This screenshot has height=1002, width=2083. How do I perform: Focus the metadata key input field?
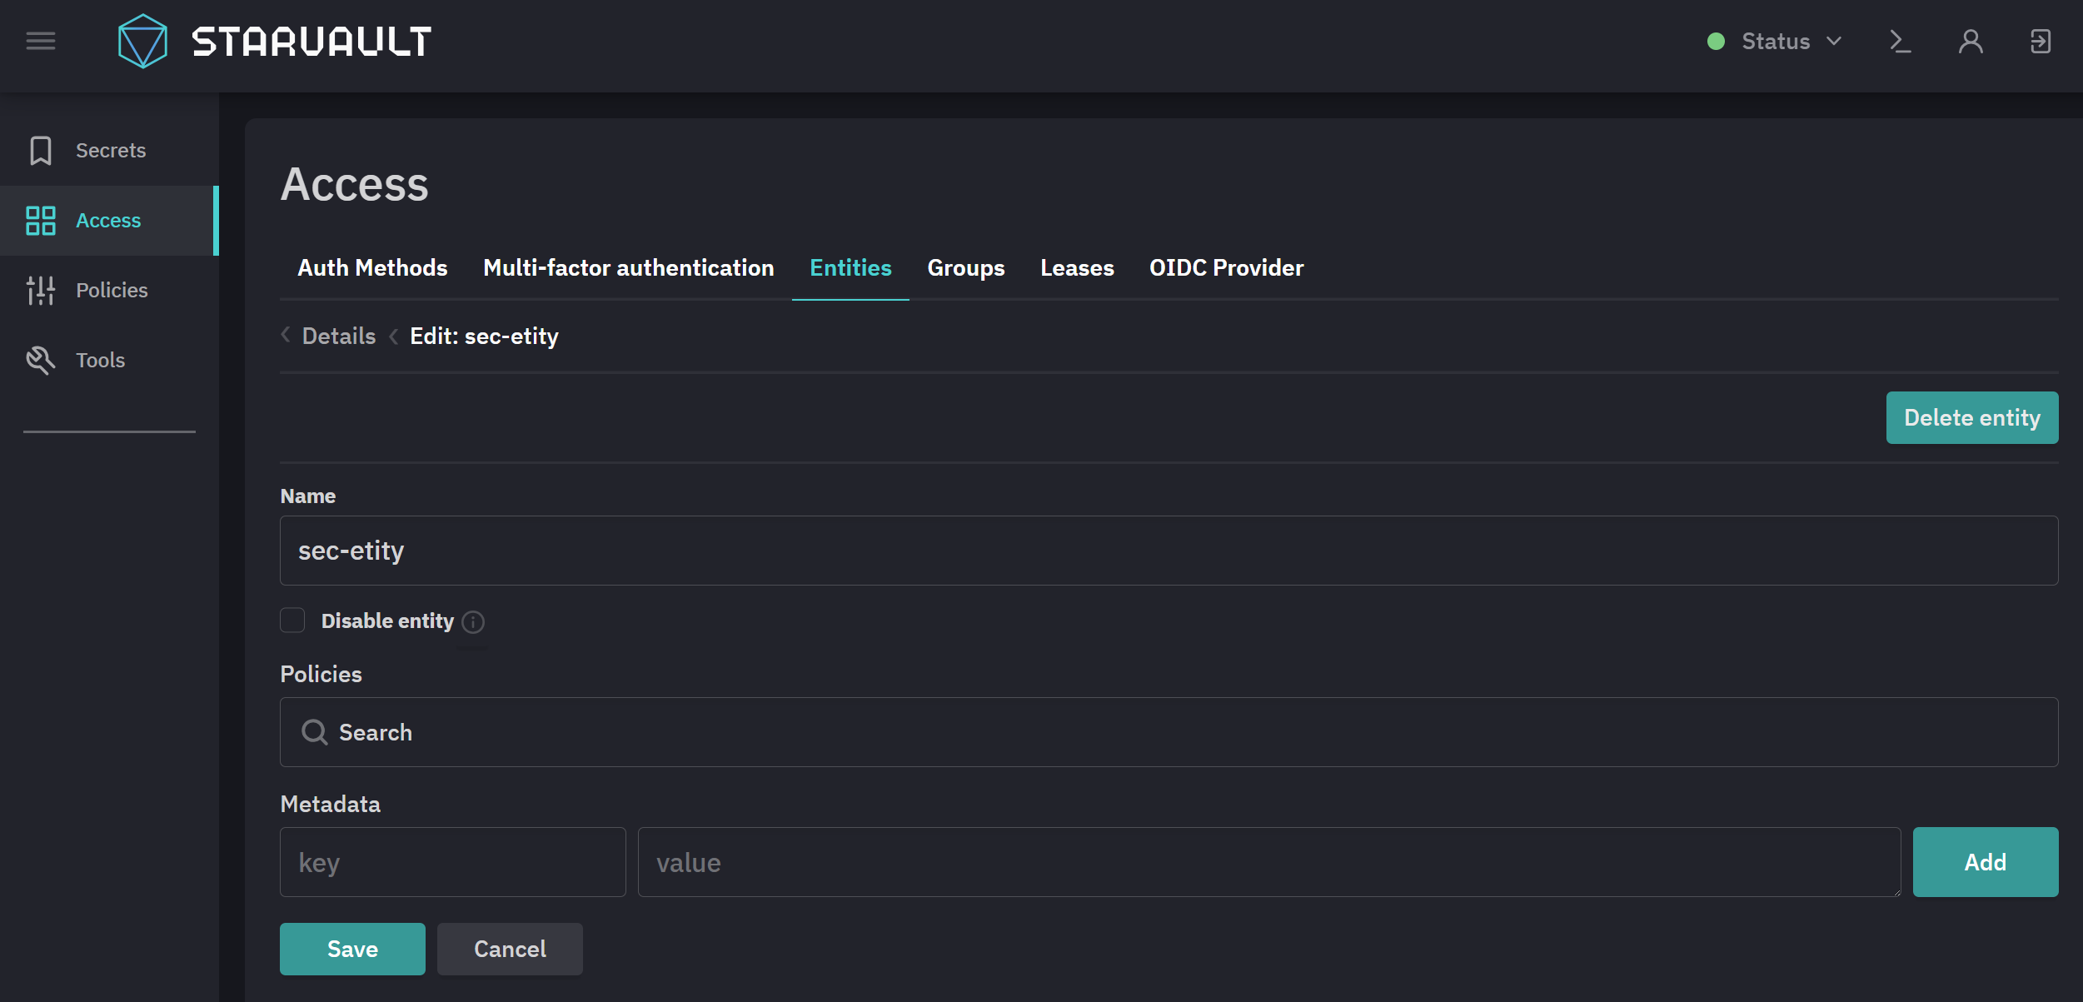[x=453, y=862]
